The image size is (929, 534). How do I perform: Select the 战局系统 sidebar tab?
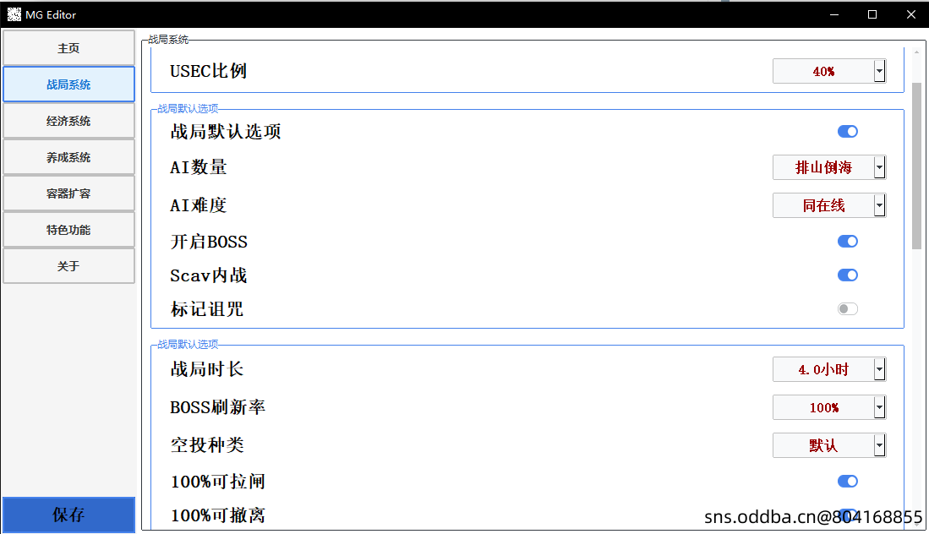[x=68, y=84]
